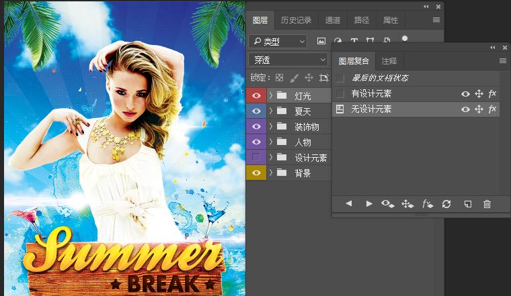Hide the 装饰物 layer group
511x296 pixels.
tap(256, 126)
